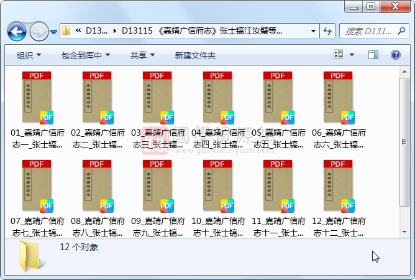Select file name 12_嘉靖广信府志十二_张士...

[x=339, y=227]
